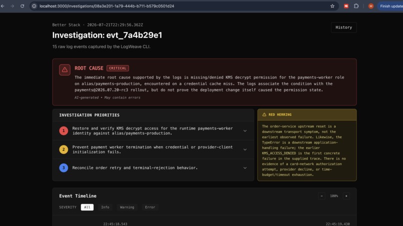Screen dimensions: 403x226
Task: Click priority number 3 blue circle
Action: click(63, 168)
